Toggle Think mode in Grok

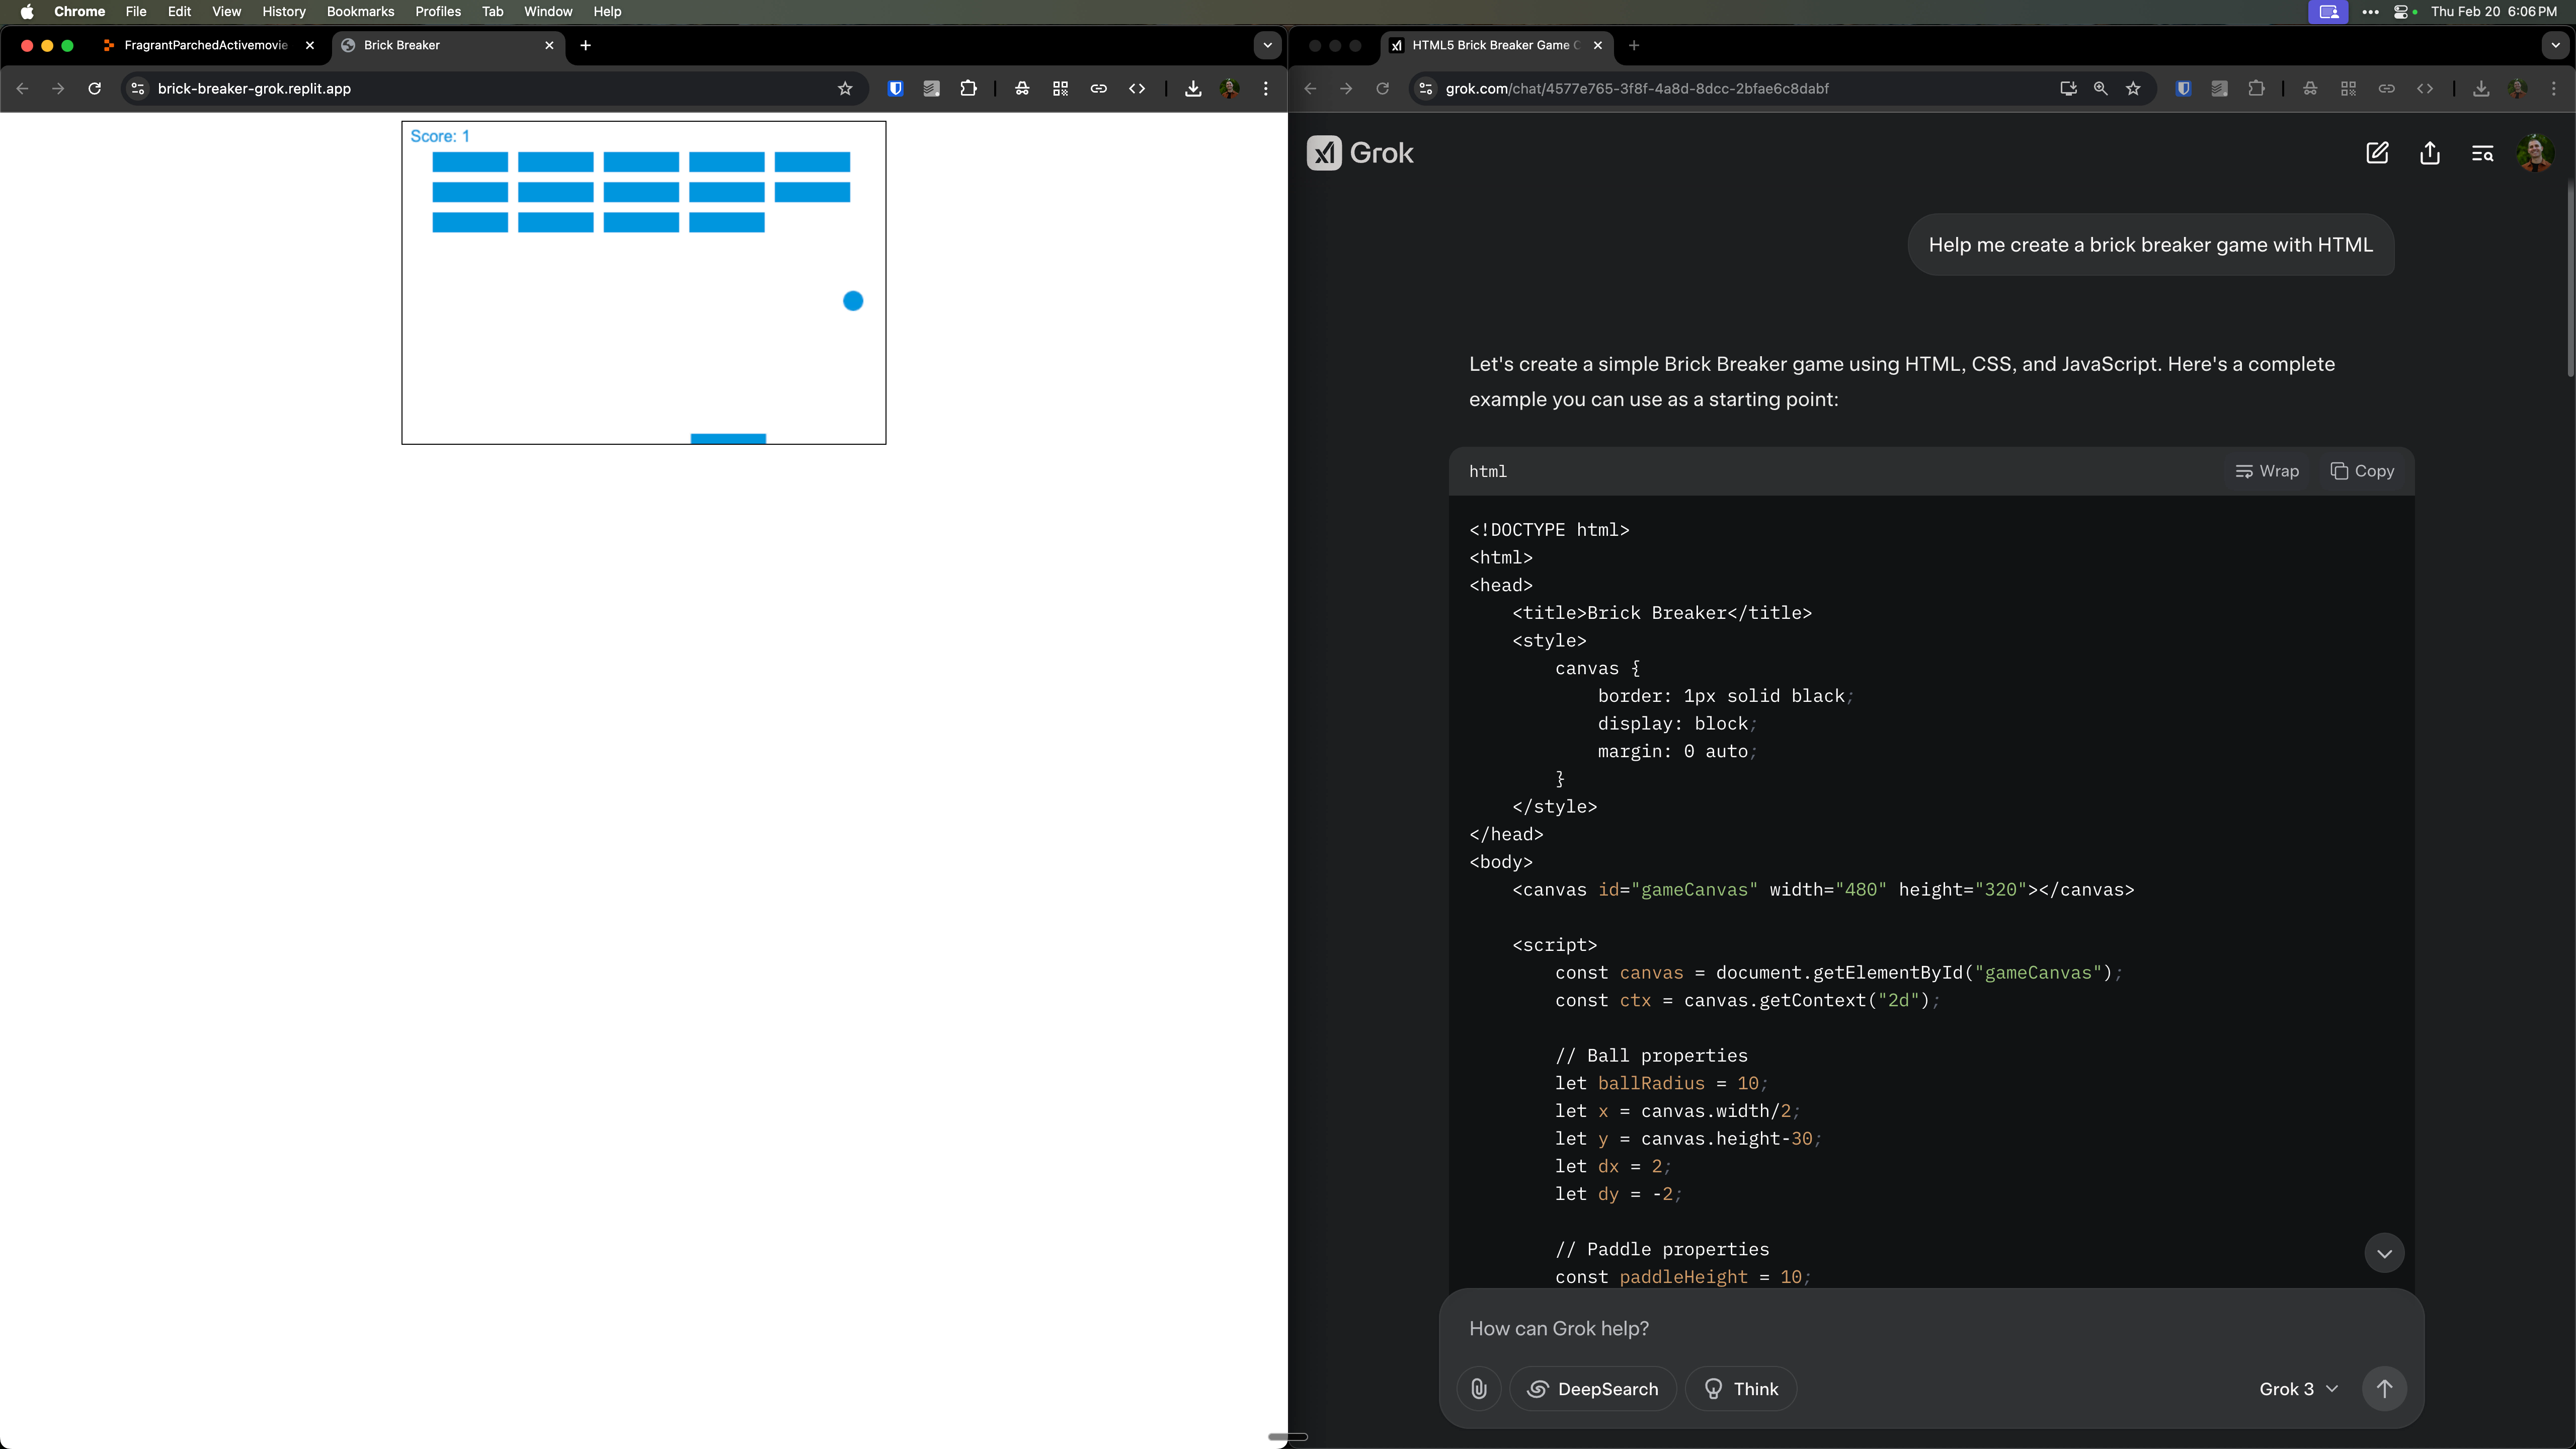coord(1741,1388)
